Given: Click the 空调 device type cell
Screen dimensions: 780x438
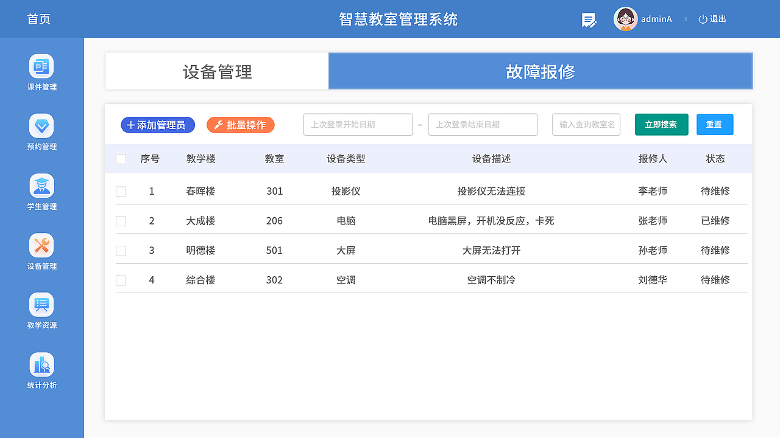Looking at the screenshot, I should click(x=346, y=280).
